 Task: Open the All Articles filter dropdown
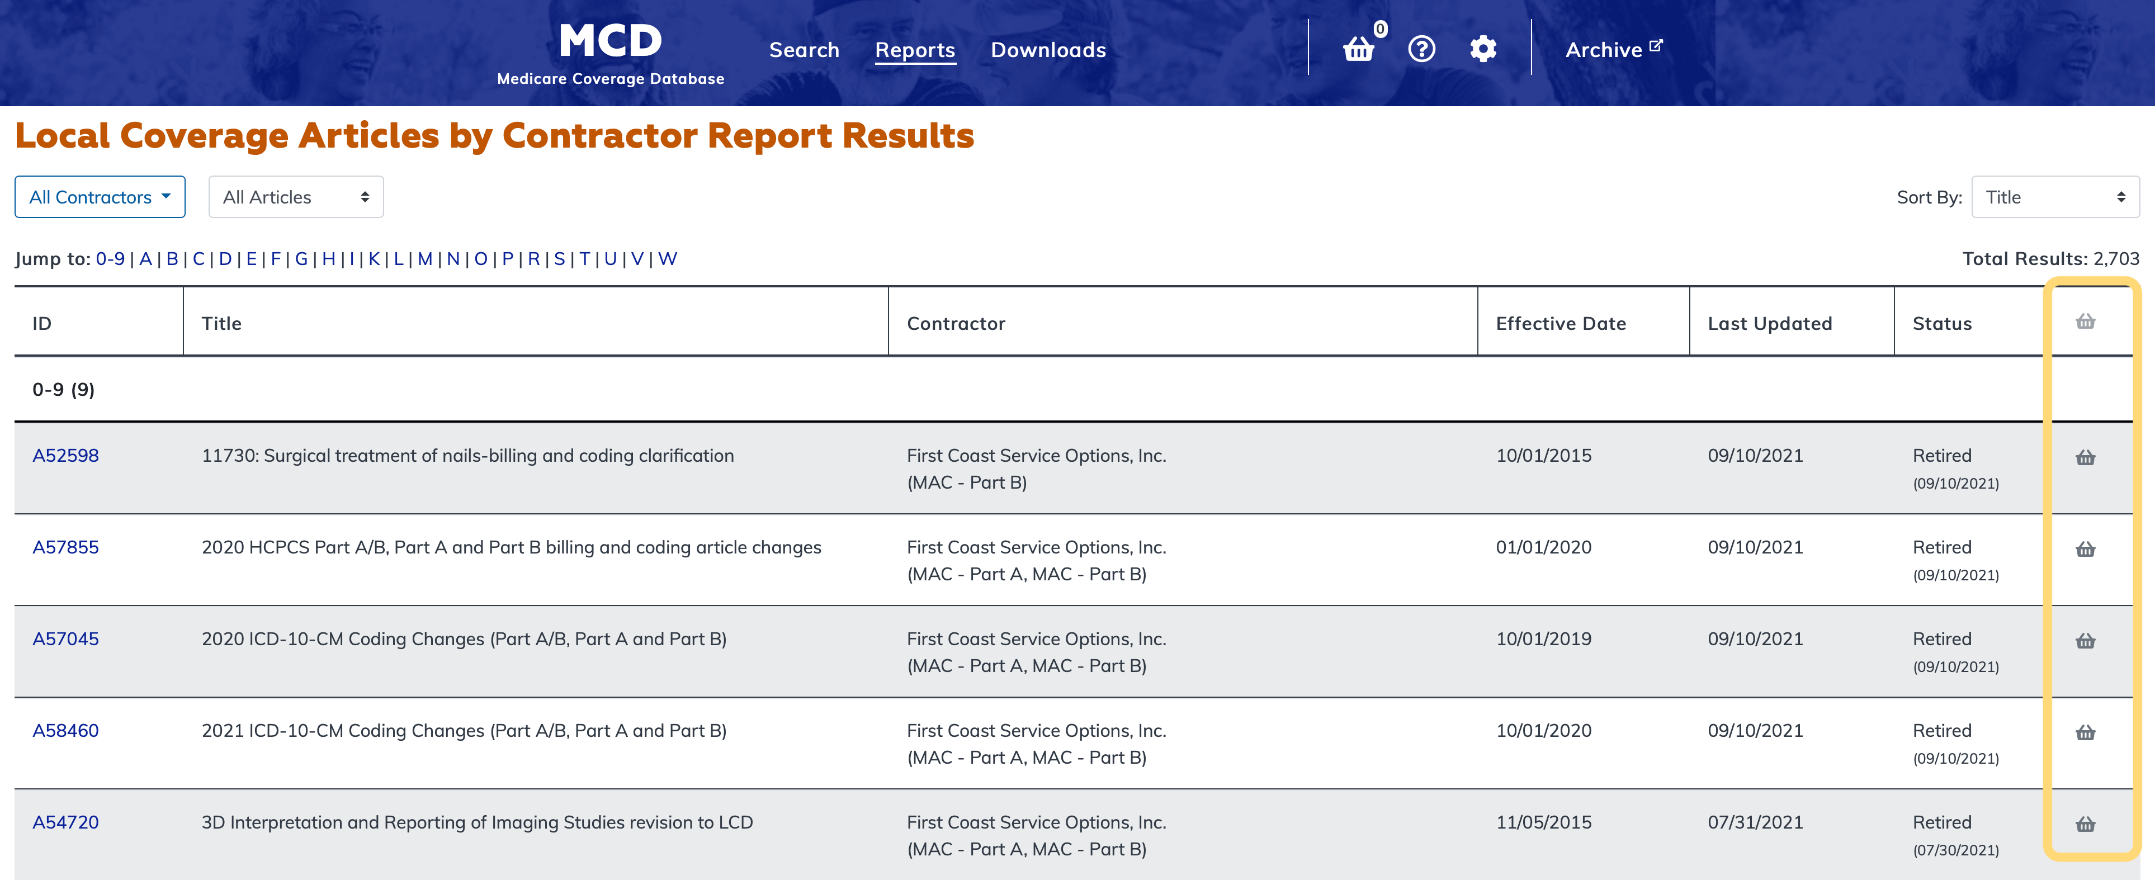click(295, 197)
